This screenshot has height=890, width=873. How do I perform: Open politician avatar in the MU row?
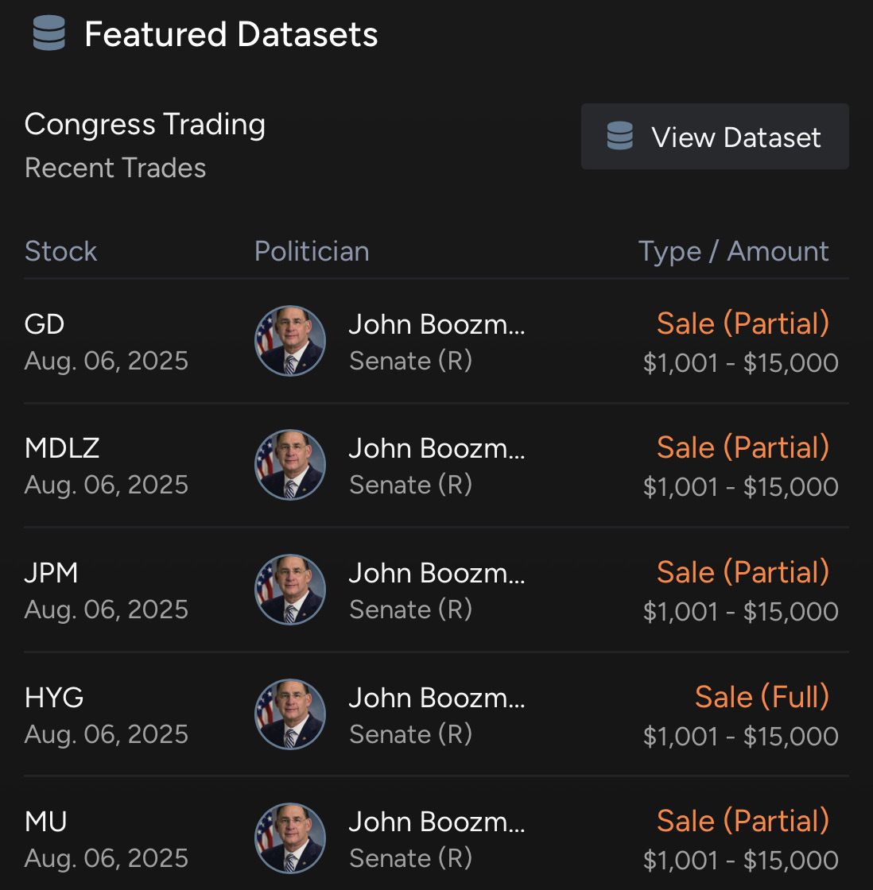pos(290,838)
